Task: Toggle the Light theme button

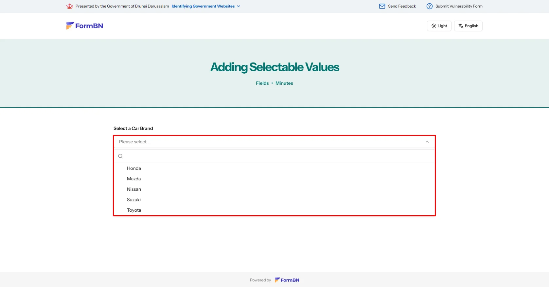Action: 439,26
